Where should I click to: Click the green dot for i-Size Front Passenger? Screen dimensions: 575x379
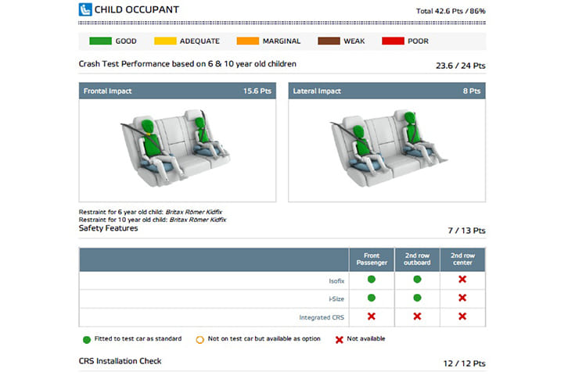coord(372,298)
